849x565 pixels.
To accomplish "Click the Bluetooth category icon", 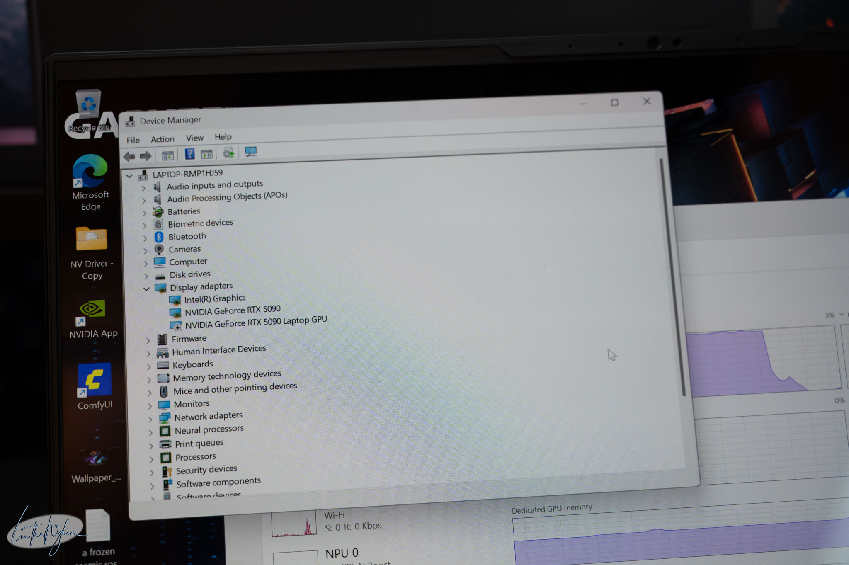I will pos(159,237).
